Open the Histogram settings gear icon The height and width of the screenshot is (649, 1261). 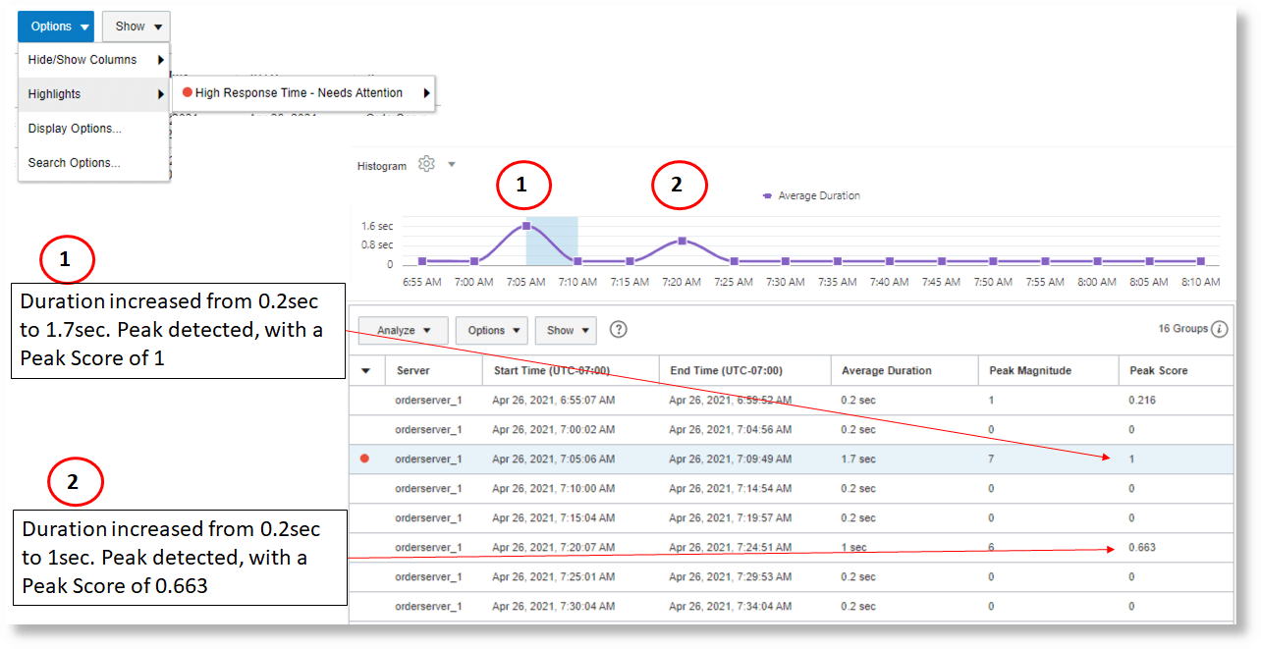pos(424,164)
